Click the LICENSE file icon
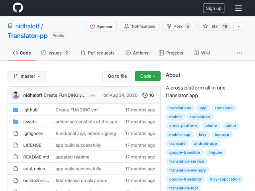 pos(16,145)
